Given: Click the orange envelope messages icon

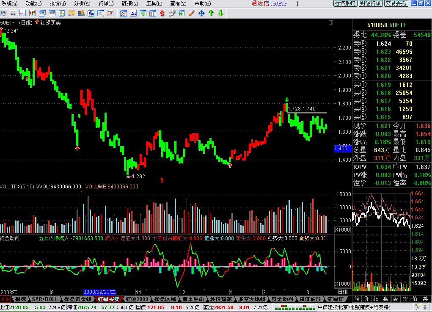Looking at the screenshot, I should click(x=72, y=13).
